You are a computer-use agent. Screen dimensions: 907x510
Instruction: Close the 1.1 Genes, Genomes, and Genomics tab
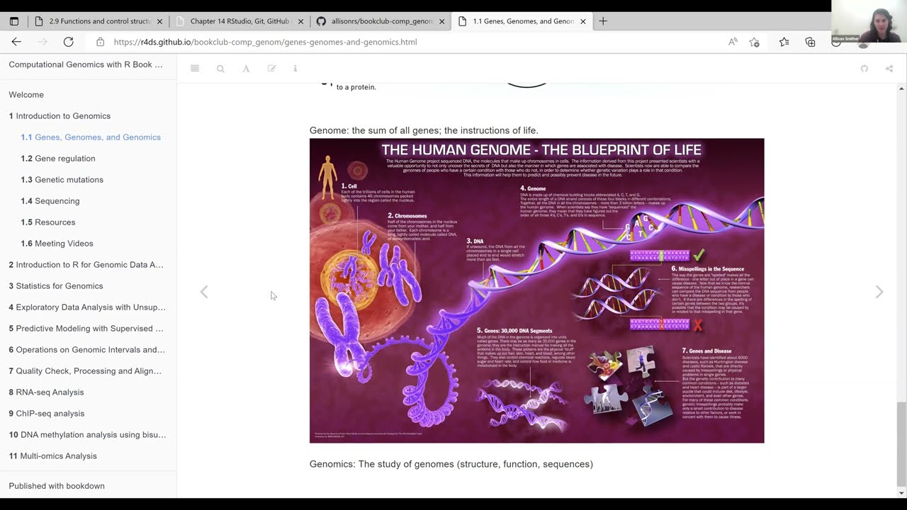[583, 21]
